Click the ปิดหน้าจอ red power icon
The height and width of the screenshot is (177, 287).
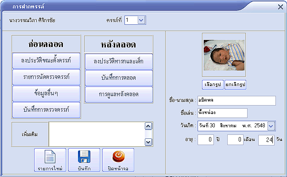point(118,157)
